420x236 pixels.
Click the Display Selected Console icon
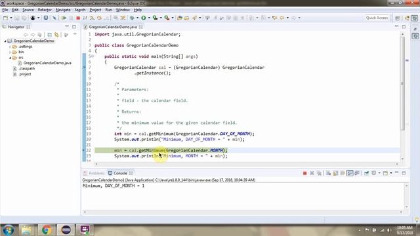click(374, 173)
